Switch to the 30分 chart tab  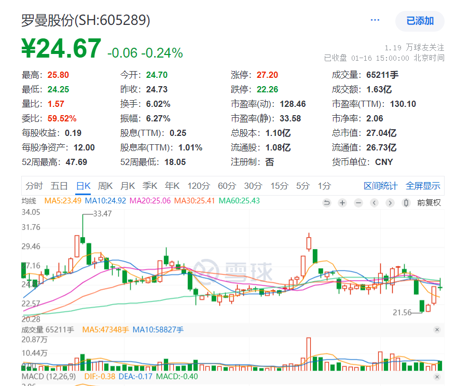tap(253, 186)
